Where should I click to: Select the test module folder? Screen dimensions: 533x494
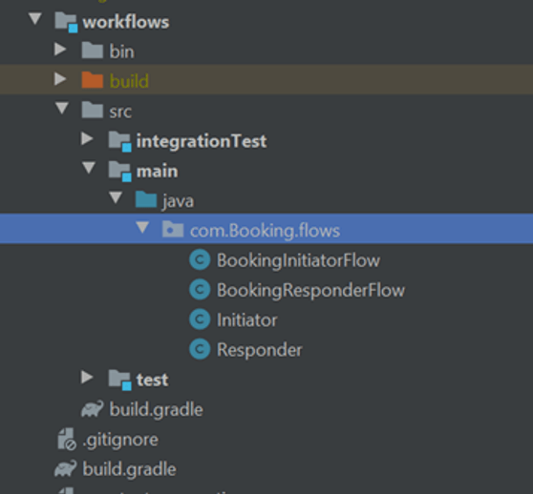pyautogui.click(x=152, y=380)
